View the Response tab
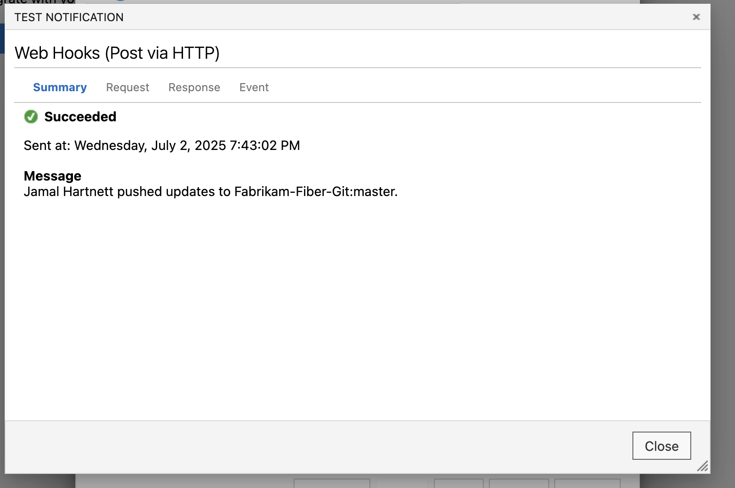Screen dimensions: 735x488 point(194,87)
